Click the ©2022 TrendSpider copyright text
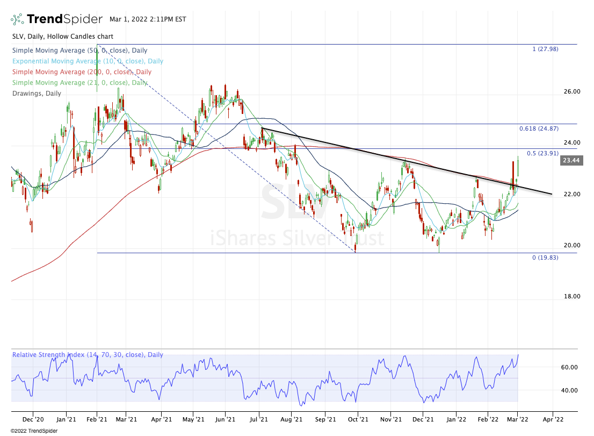Image resolution: width=594 pixels, height=436 pixels. click(x=34, y=431)
